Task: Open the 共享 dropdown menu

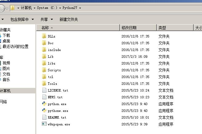Action: (x=47, y=19)
